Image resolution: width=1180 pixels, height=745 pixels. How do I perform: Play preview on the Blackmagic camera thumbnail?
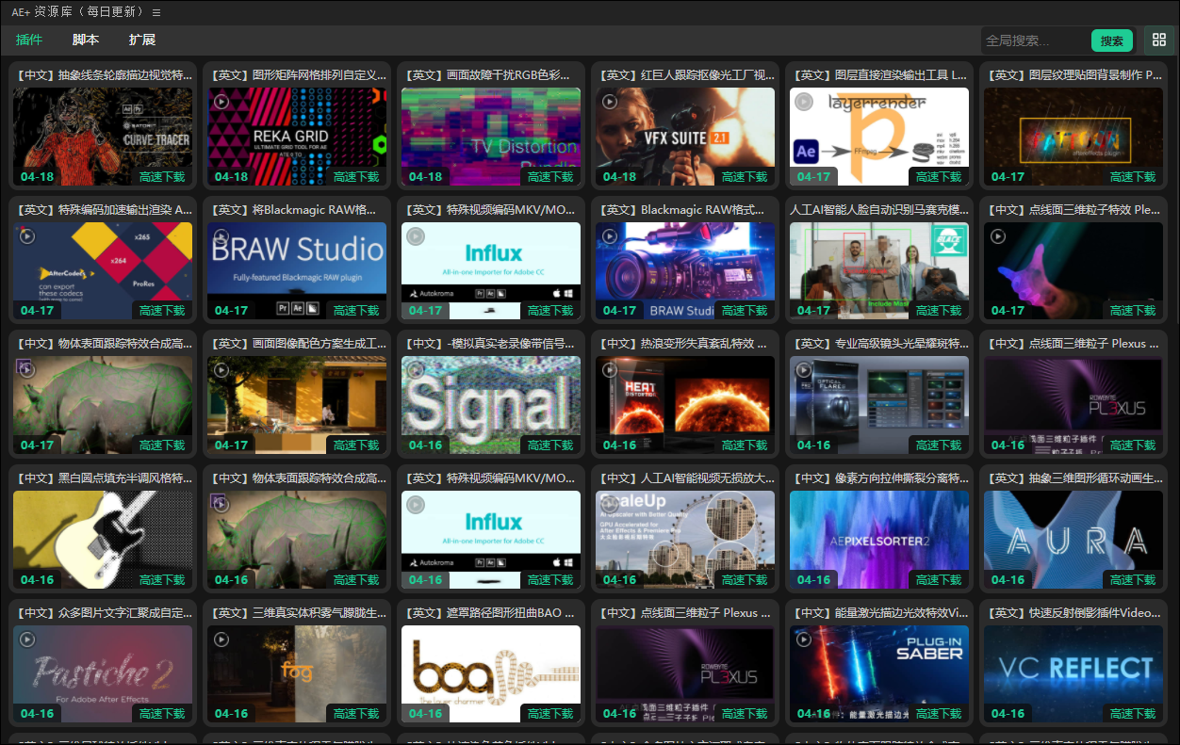610,236
